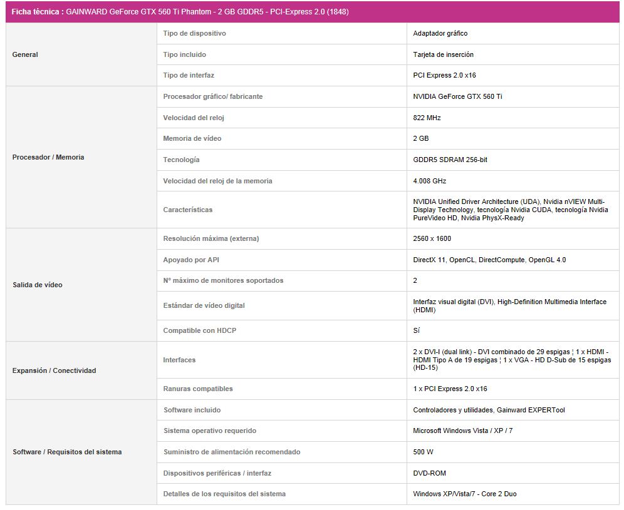Viewport: 624px width, 510px height.
Task: Click the Expansión / Conectividad section heading
Action: [55, 370]
